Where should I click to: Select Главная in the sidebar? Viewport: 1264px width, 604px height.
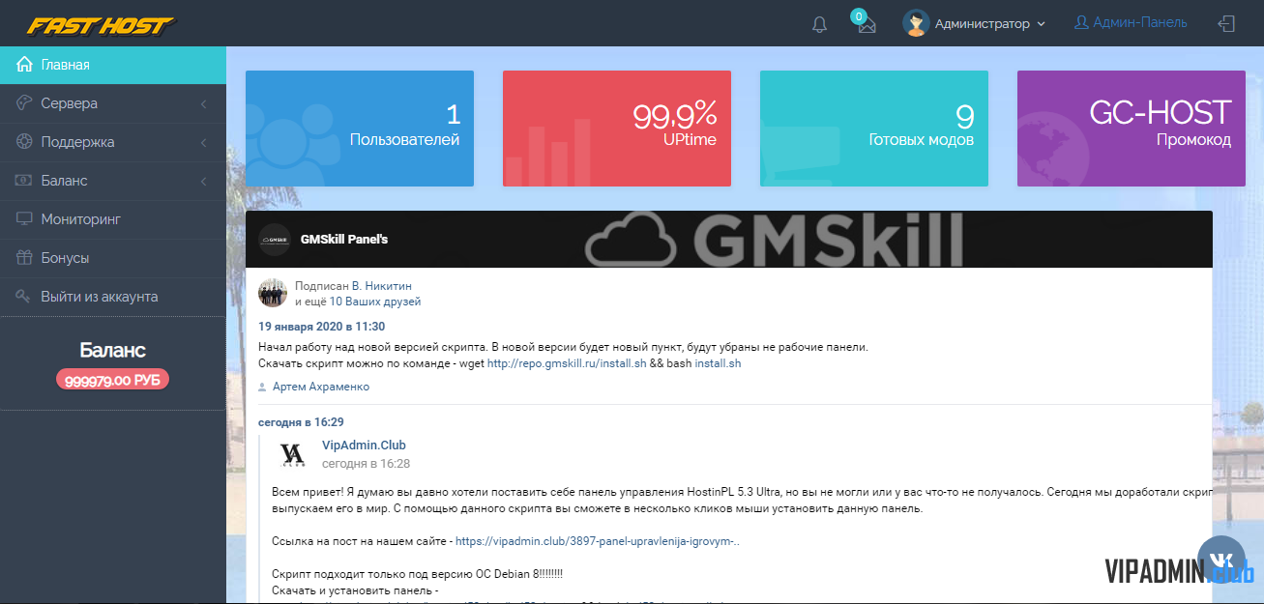[x=113, y=65]
